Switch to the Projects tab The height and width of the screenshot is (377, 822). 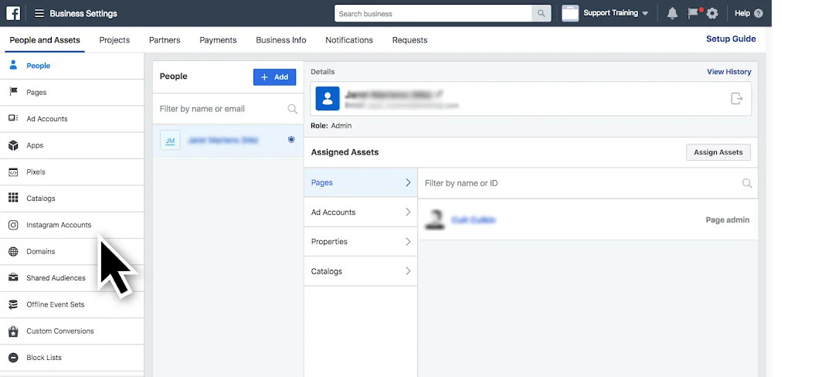114,40
